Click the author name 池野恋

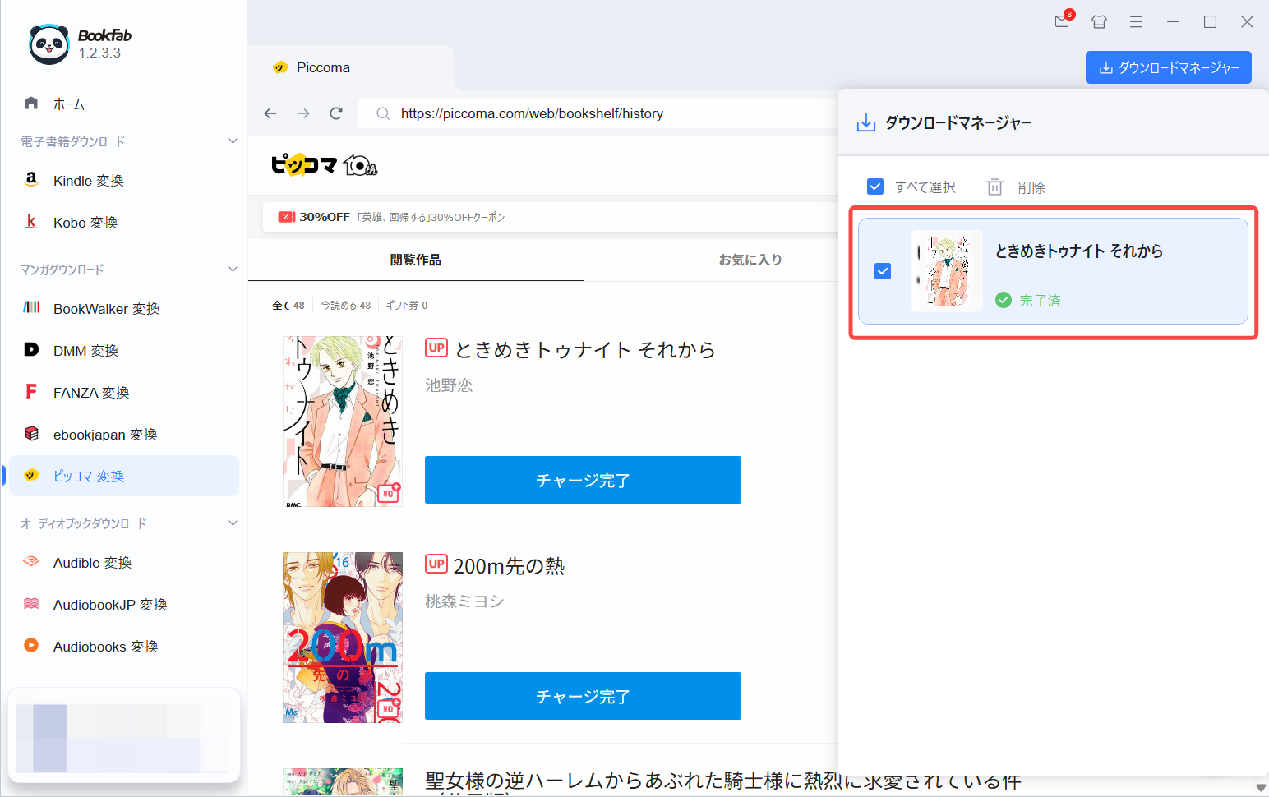(449, 385)
